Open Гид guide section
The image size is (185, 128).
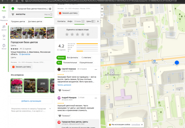tap(4, 37)
